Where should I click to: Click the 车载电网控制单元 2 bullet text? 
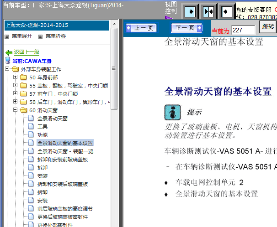209,182
